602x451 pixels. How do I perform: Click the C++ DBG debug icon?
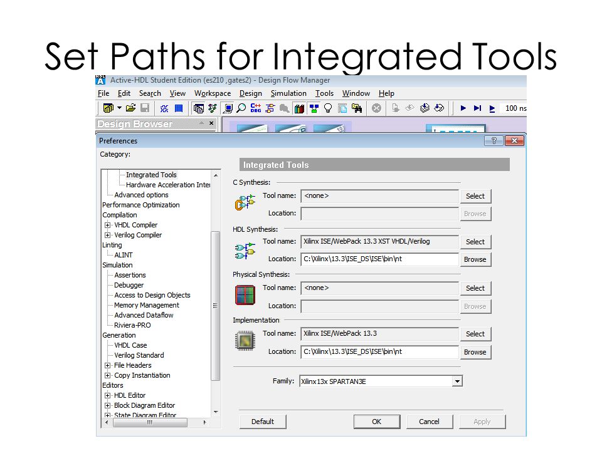(256, 108)
